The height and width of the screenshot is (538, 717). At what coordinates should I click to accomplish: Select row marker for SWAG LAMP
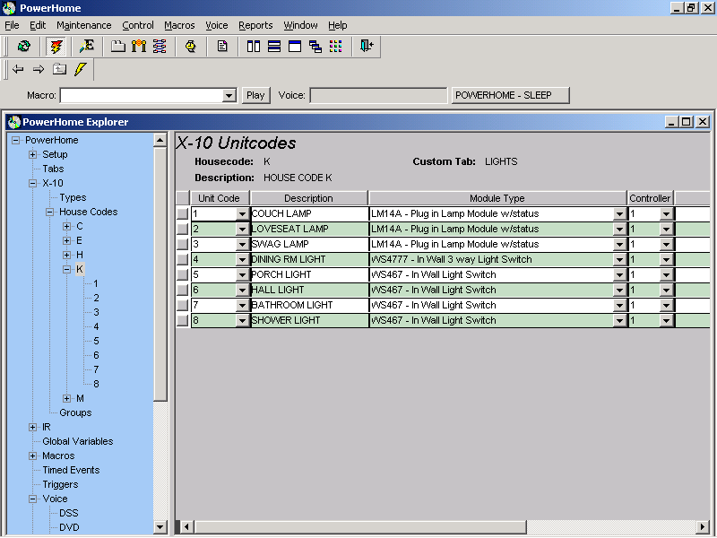coord(183,244)
